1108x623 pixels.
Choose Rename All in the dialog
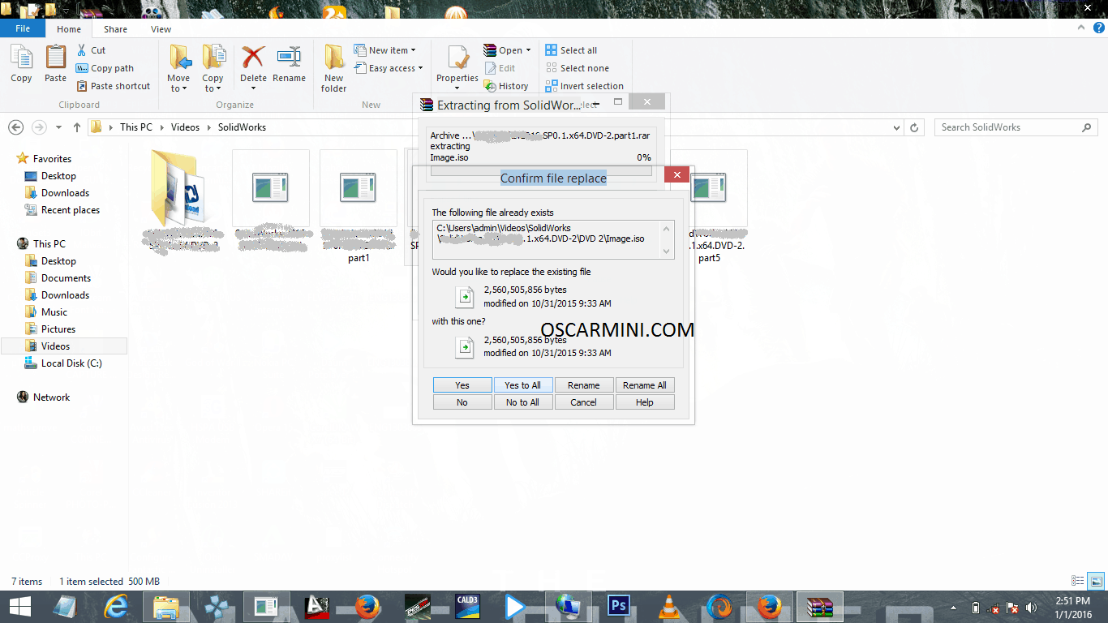(644, 385)
